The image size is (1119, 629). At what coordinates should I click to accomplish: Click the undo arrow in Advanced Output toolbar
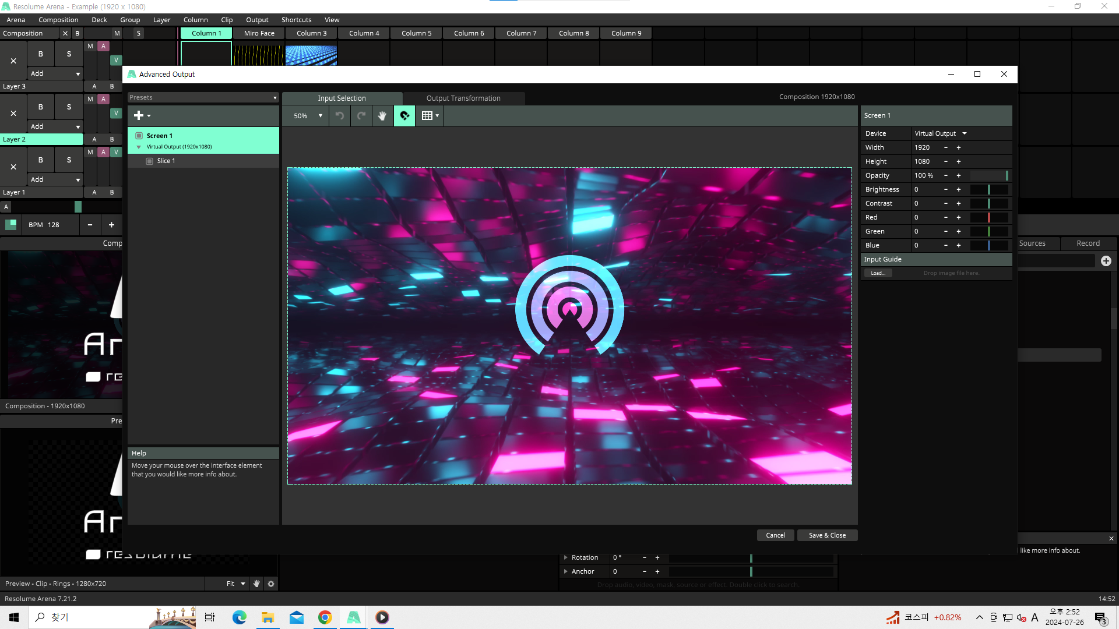click(340, 116)
